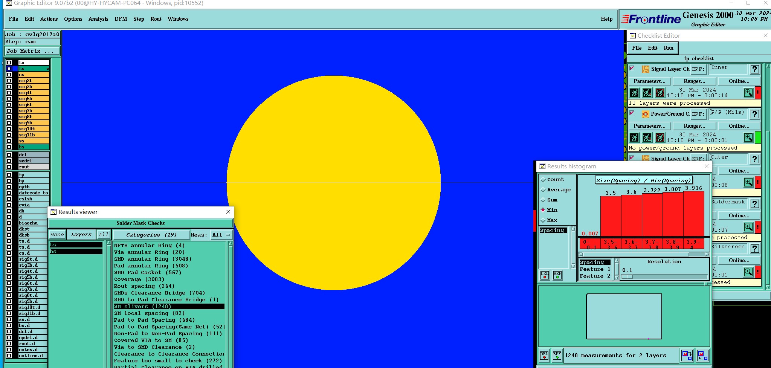This screenshot has width=771, height=368.
Task: Click first run icon under Inner Signal Layer check
Action: coord(634,93)
